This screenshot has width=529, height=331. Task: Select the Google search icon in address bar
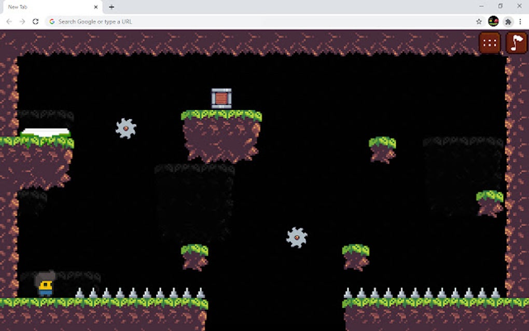click(x=52, y=22)
